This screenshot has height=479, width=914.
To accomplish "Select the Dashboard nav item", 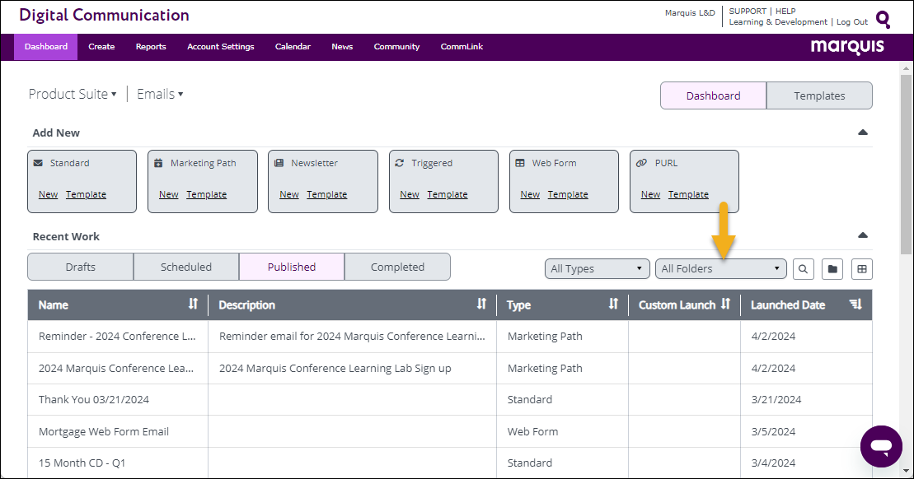I will [x=46, y=47].
